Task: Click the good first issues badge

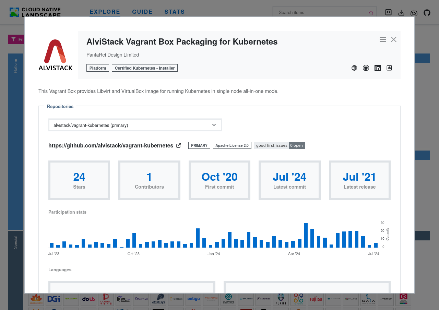Action: click(279, 145)
